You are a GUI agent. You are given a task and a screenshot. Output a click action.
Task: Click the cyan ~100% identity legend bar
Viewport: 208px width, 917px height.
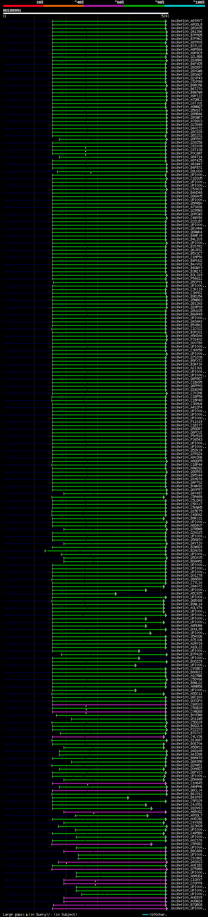point(185,6)
